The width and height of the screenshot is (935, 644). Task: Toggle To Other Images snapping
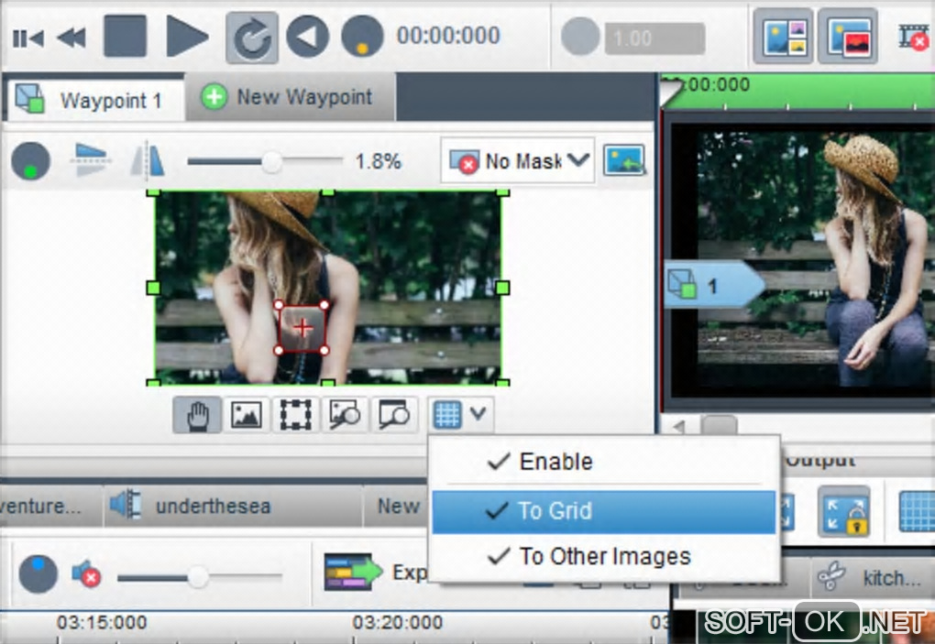click(604, 556)
